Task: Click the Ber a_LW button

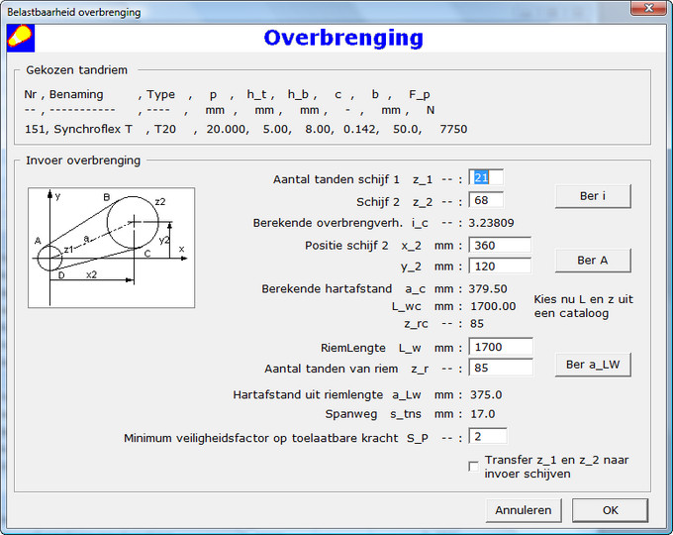Action: [593, 365]
